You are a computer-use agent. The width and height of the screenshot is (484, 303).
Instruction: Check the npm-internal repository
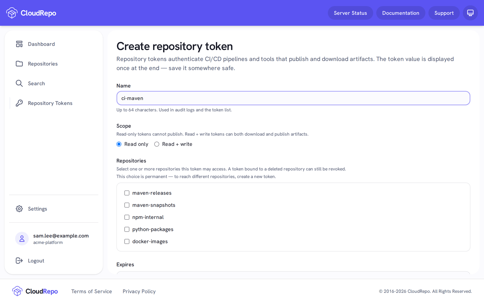127,217
